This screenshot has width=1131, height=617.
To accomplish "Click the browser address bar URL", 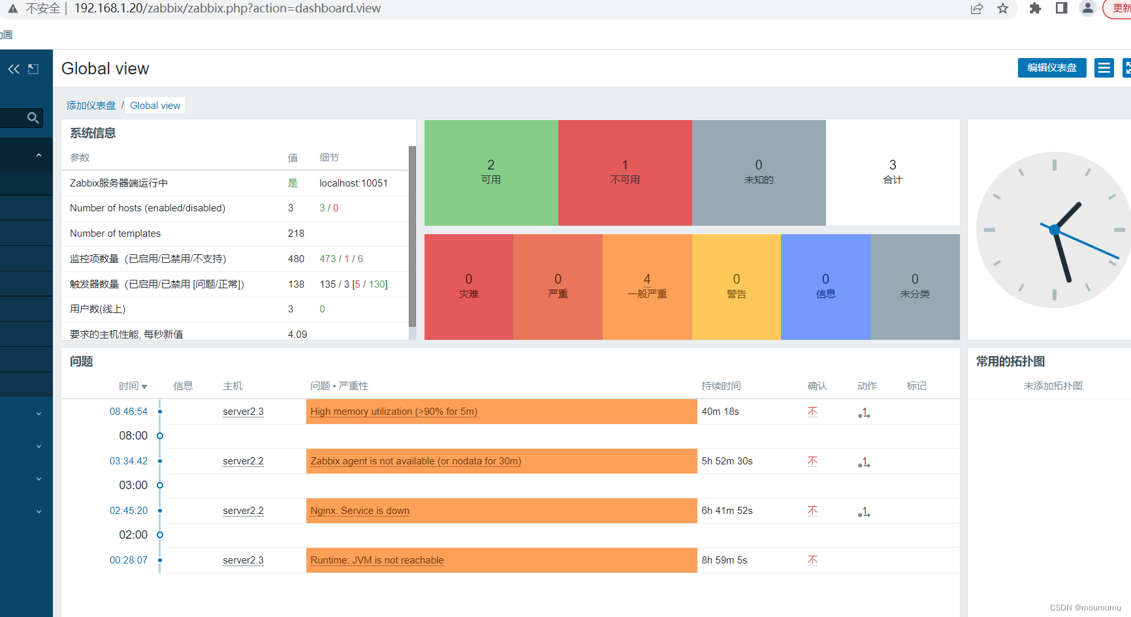I will tap(227, 8).
